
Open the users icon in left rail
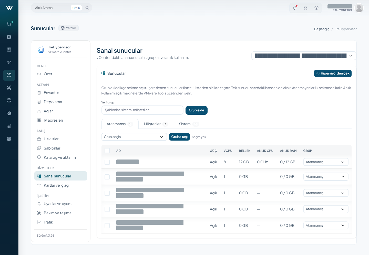(x=9, y=62)
